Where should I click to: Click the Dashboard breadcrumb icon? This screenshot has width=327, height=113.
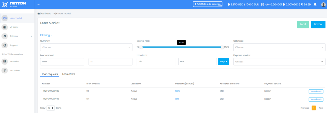coord(39,14)
